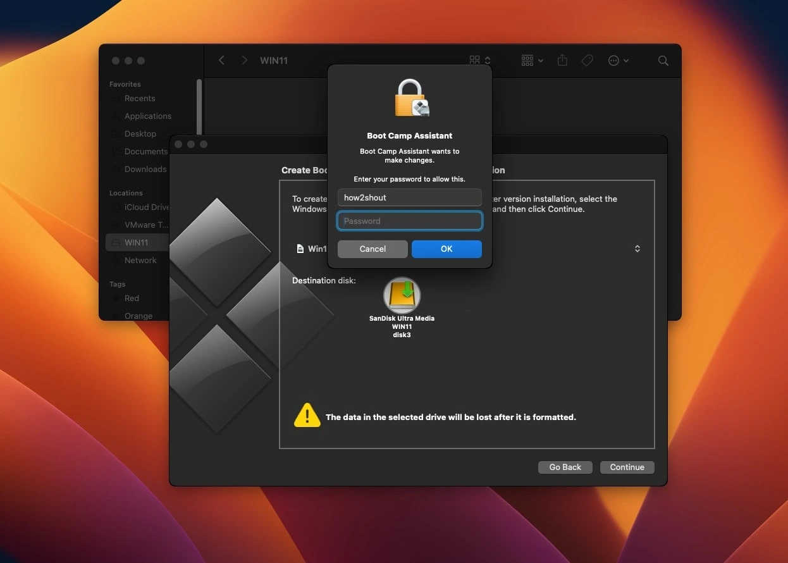Click Continue in Boot Camp Assistant
The image size is (788, 563).
pyautogui.click(x=627, y=467)
